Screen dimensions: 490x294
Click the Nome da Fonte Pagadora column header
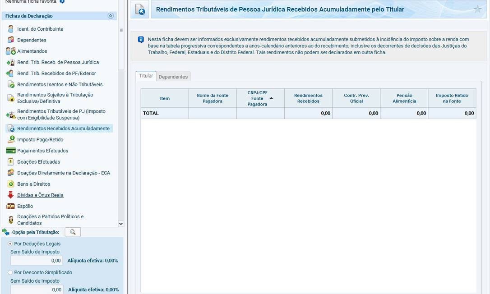pyautogui.click(x=213, y=98)
